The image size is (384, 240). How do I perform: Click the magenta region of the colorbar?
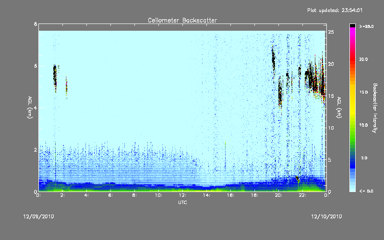(352, 33)
